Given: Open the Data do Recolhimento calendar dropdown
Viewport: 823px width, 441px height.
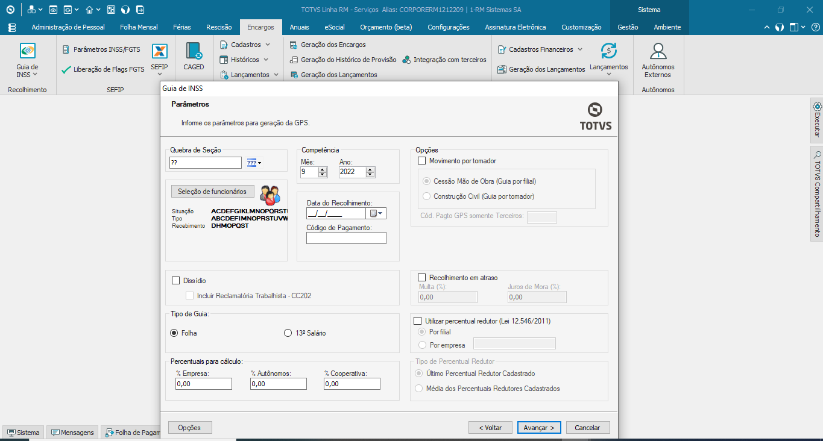Looking at the screenshot, I should click(x=377, y=213).
